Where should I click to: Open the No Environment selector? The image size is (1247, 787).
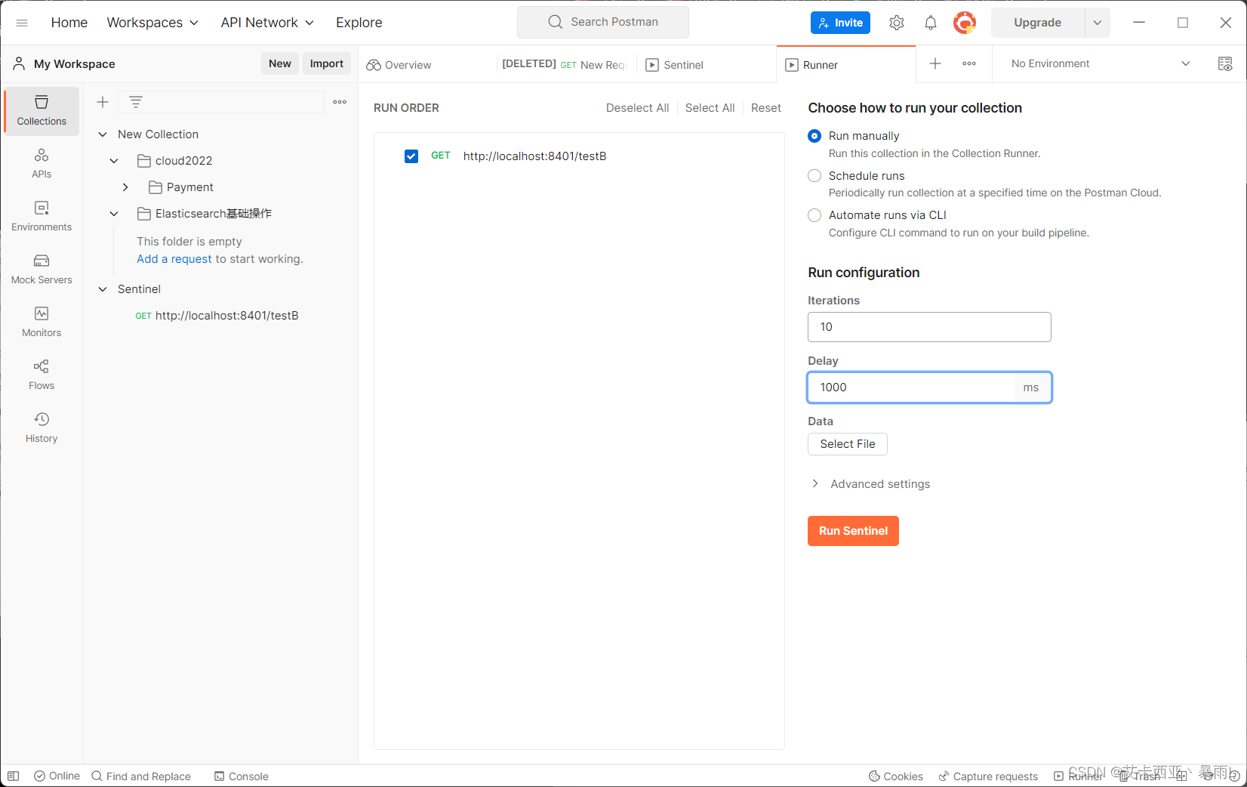pyautogui.click(x=1101, y=63)
